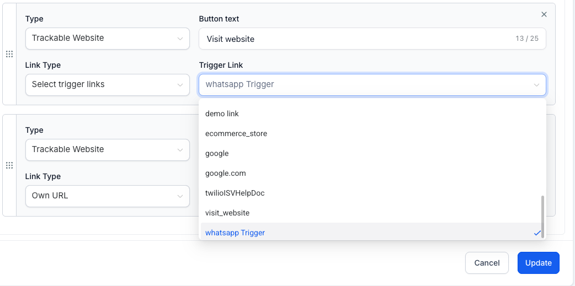The width and height of the screenshot is (575, 286).
Task: Pick the google trigger link option
Action: tap(217, 153)
